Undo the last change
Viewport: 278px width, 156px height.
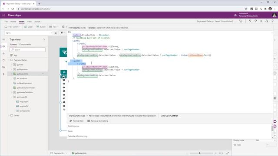[250, 21]
